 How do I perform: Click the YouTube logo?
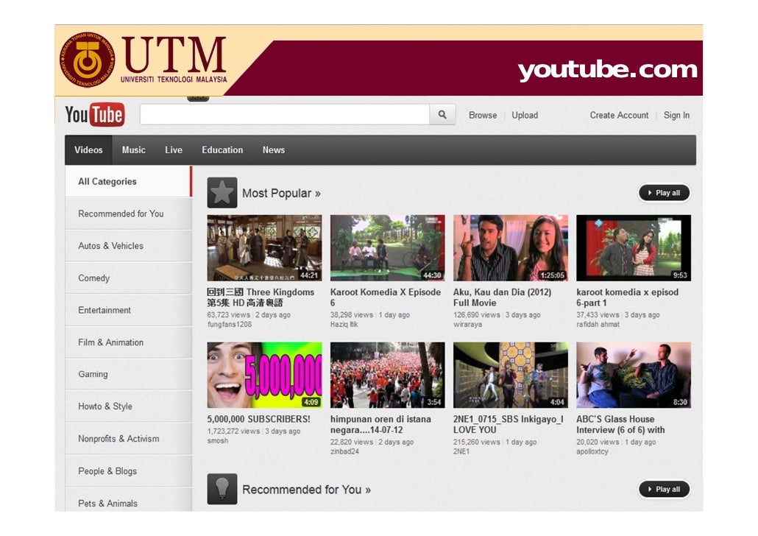pyautogui.click(x=95, y=115)
